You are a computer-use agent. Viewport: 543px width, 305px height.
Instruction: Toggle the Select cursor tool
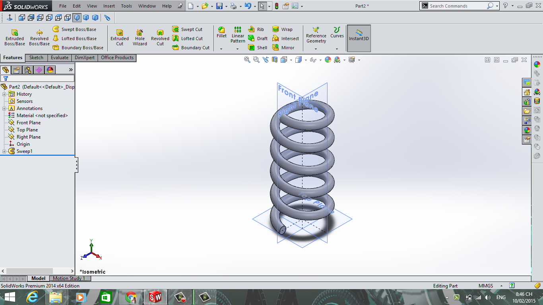point(262,6)
